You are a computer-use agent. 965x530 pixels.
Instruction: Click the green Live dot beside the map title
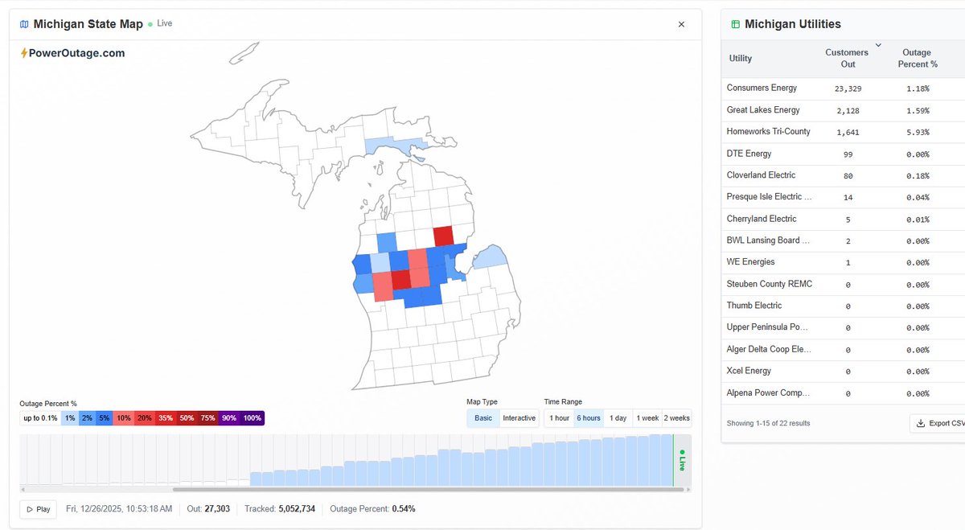(x=150, y=23)
